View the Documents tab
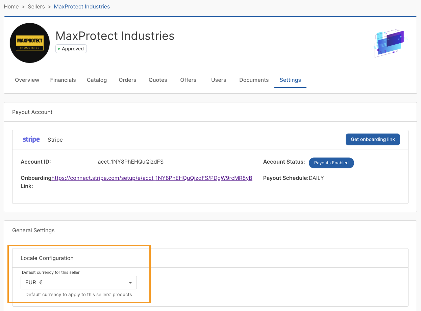The height and width of the screenshot is (311, 421). point(254,80)
